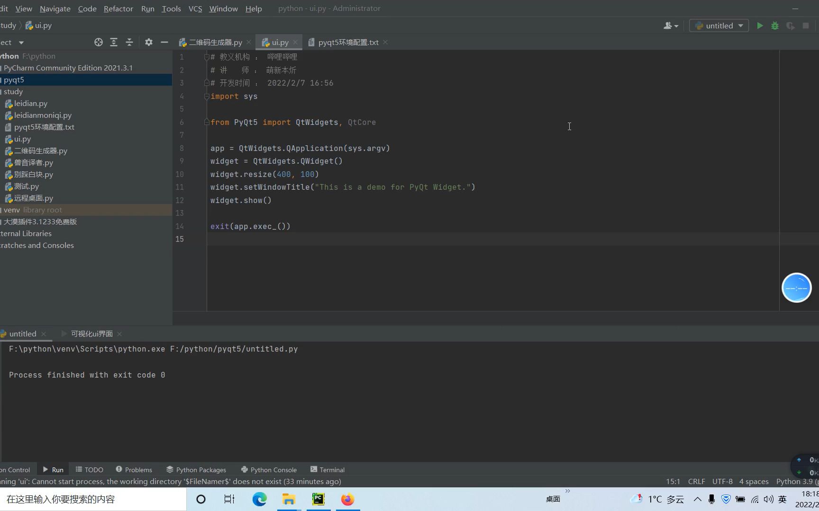The width and height of the screenshot is (819, 511).
Task: Switch to the pyqt5环境配置.txt tab
Action: (348, 42)
